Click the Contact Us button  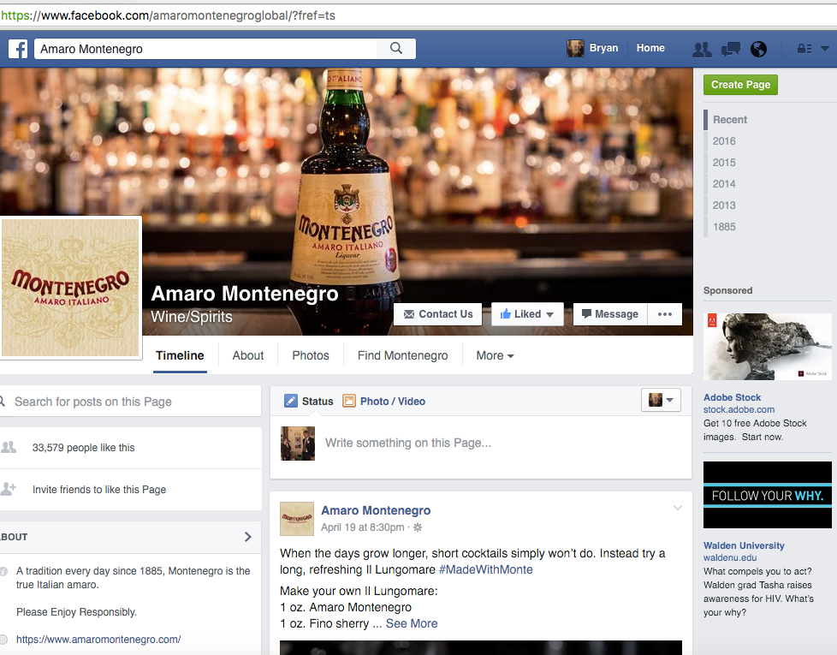(437, 314)
